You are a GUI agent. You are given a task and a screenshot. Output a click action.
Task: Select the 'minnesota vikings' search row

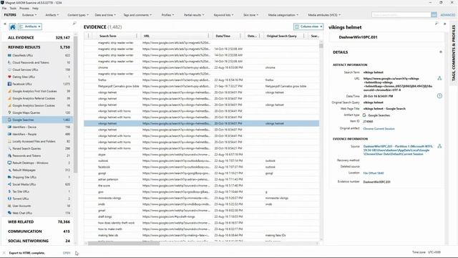tap(202, 198)
